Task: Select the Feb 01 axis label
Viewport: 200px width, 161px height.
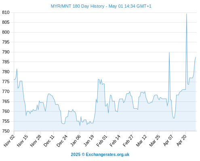Action: [x=102, y=140]
